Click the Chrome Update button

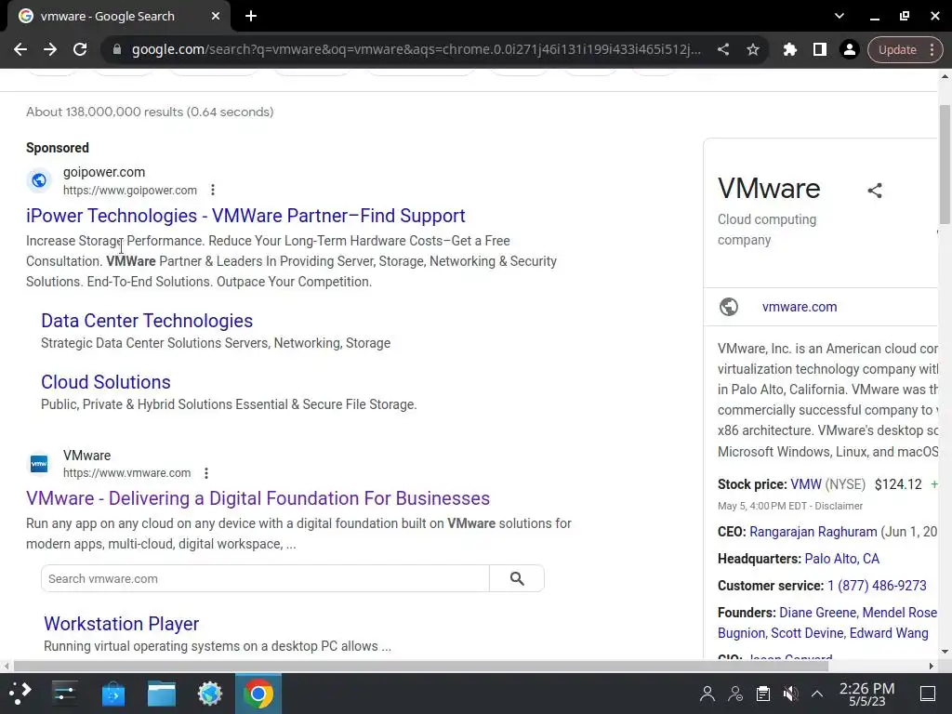coord(897,50)
